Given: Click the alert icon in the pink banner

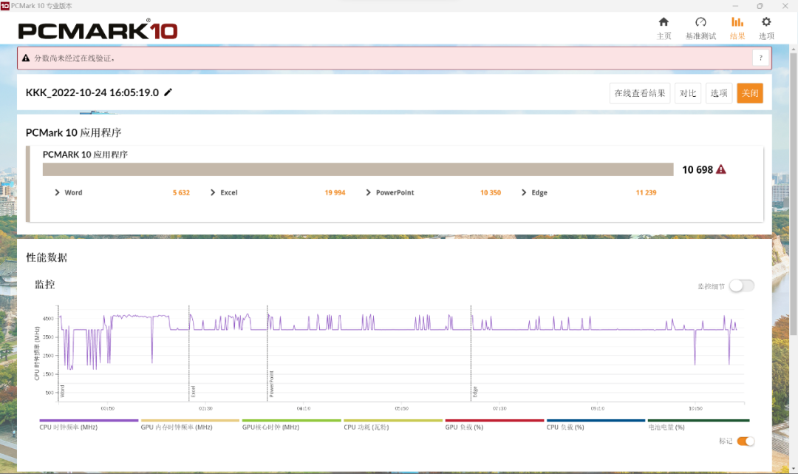Looking at the screenshot, I should 26,58.
